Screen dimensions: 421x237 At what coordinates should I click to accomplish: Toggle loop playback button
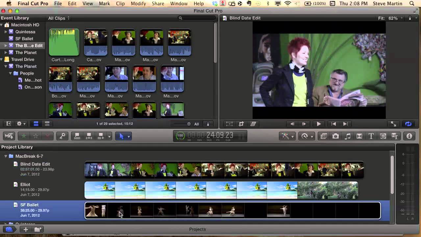[408, 124]
